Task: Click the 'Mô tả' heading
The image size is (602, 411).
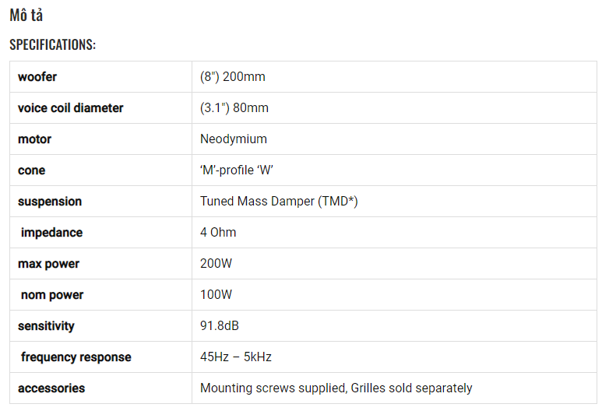Action: [x=26, y=16]
